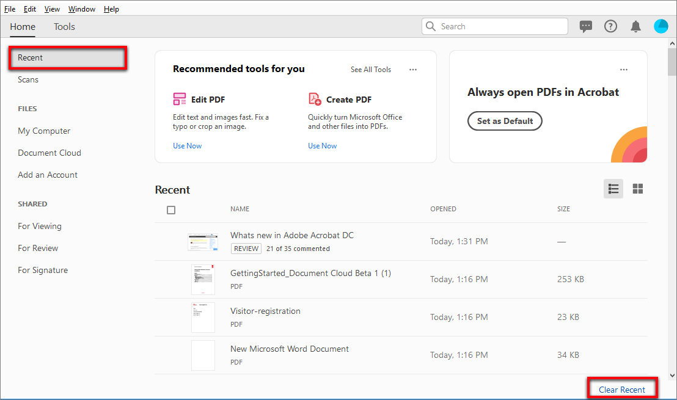Open the default app card options ellipsis
Image resolution: width=677 pixels, height=400 pixels.
[624, 70]
